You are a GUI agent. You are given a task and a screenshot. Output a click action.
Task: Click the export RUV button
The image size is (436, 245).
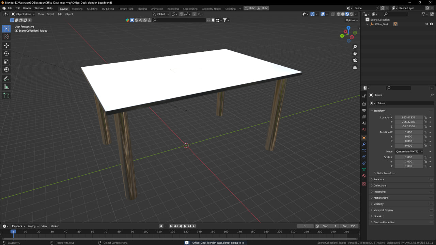point(250,8)
